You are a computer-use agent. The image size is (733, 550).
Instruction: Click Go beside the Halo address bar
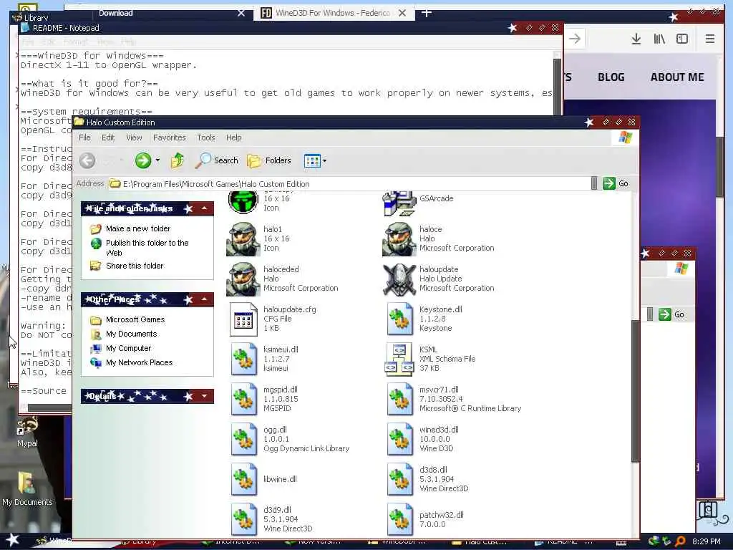pos(616,183)
